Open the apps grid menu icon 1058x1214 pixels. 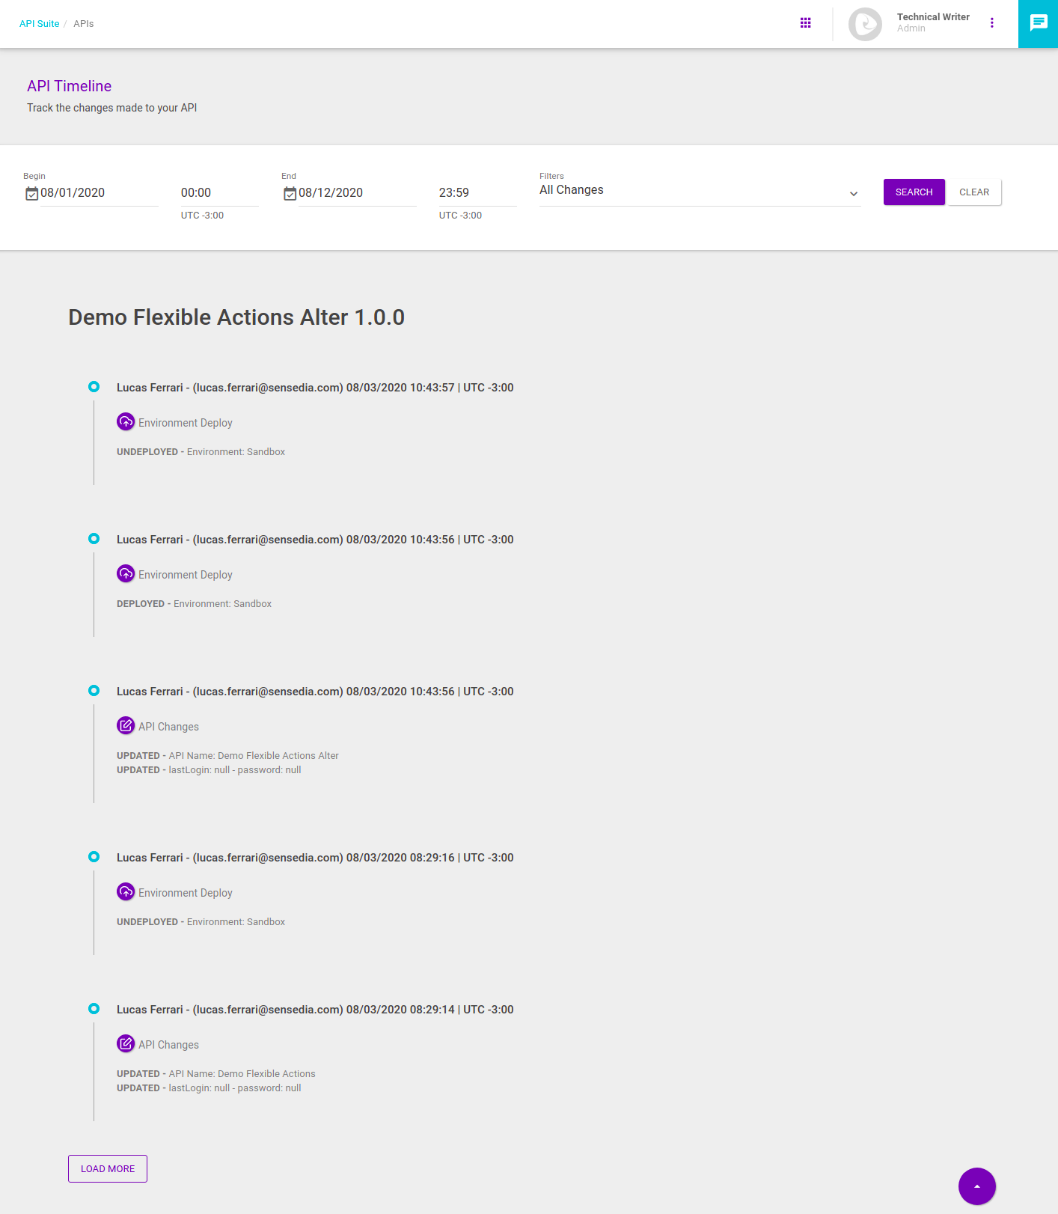805,23
